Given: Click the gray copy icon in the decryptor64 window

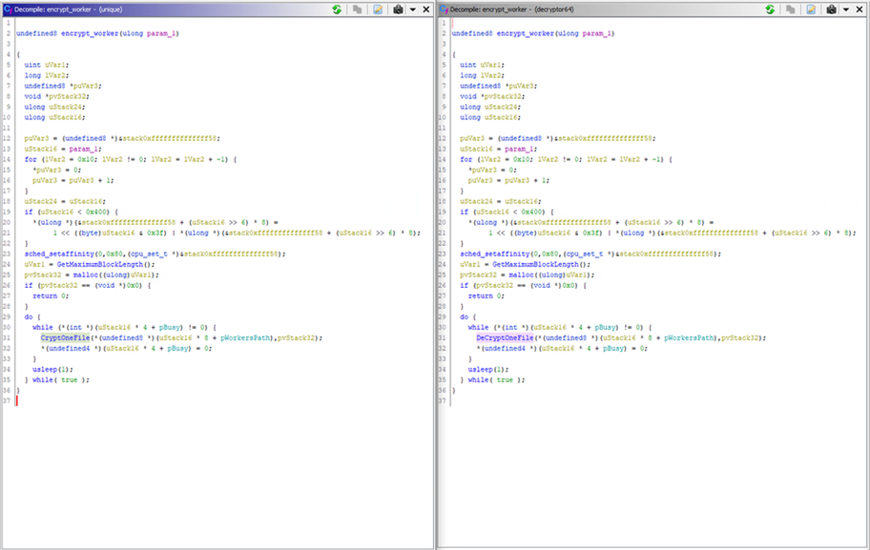Looking at the screenshot, I should tap(791, 10).
